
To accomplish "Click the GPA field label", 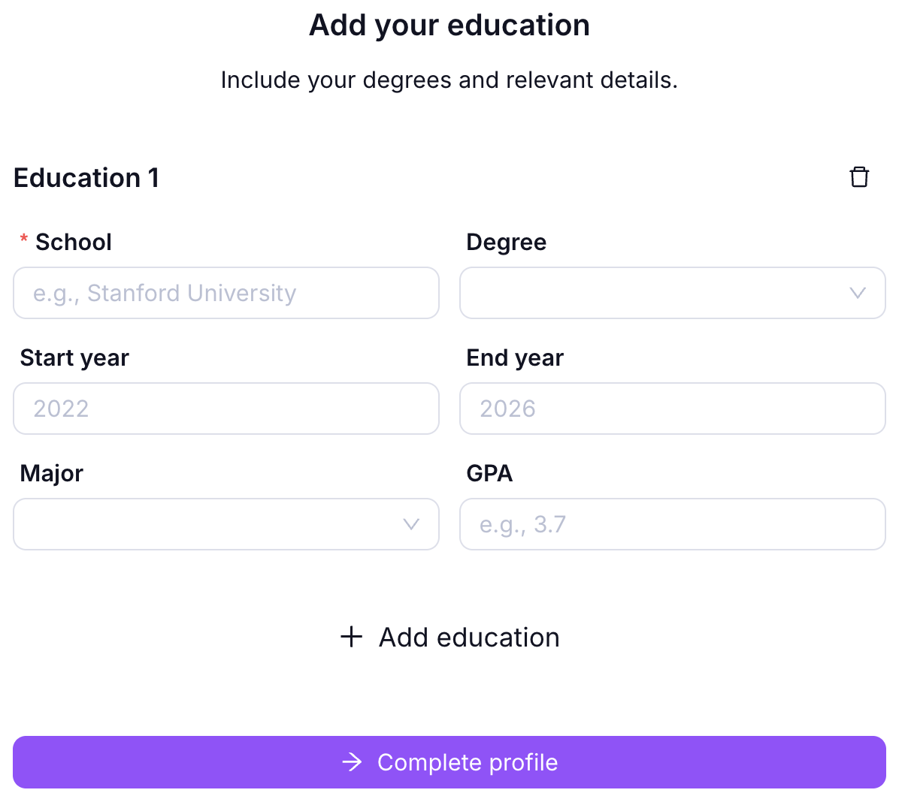I will (x=489, y=473).
